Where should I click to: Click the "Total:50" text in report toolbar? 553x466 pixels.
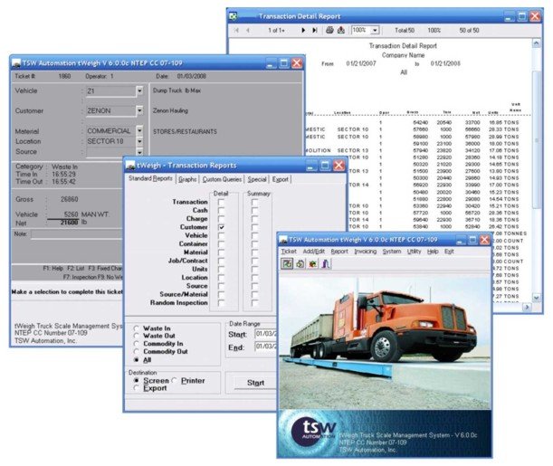[x=405, y=31]
